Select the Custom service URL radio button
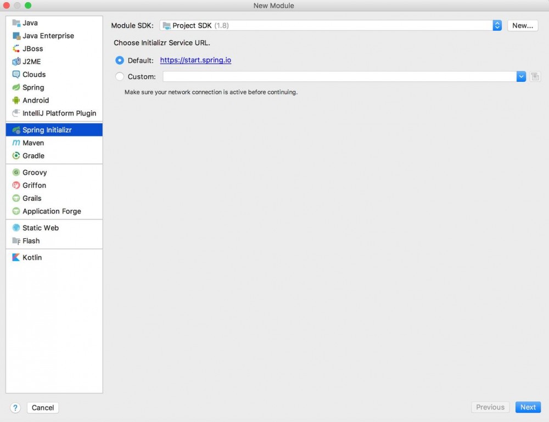Viewport: 549px width, 422px height. [120, 77]
